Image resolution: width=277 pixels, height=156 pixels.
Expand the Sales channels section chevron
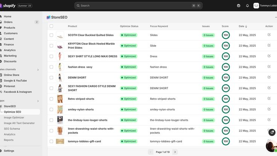pyautogui.click(x=38, y=70)
